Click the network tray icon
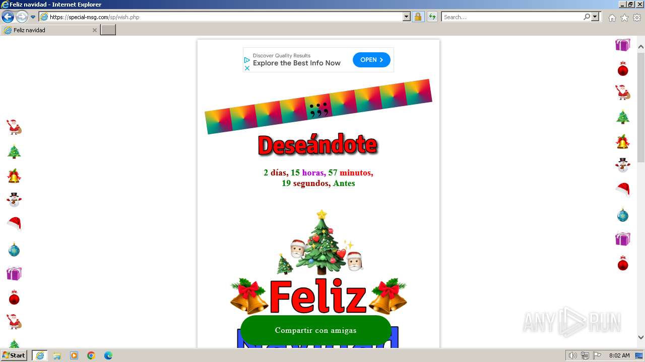The image size is (645, 362). (x=585, y=355)
